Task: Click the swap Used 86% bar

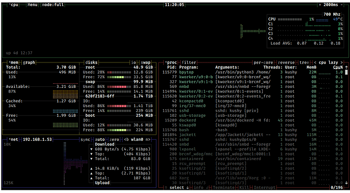Action: tap(119, 87)
